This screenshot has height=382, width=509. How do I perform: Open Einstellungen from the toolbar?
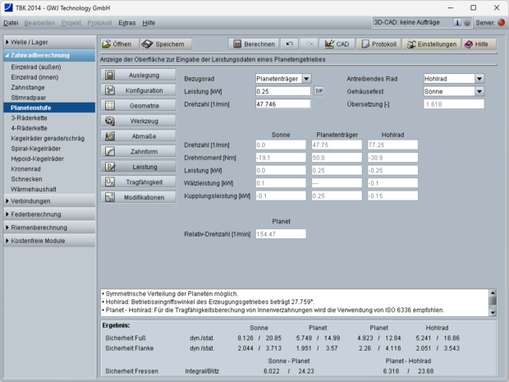tap(432, 44)
